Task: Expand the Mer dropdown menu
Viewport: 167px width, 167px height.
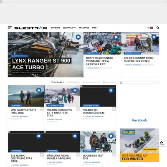Action: point(95,28)
